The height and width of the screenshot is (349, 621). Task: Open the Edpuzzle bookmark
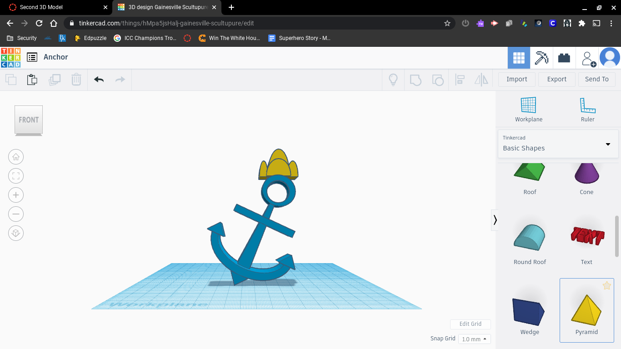pyautogui.click(x=90, y=38)
